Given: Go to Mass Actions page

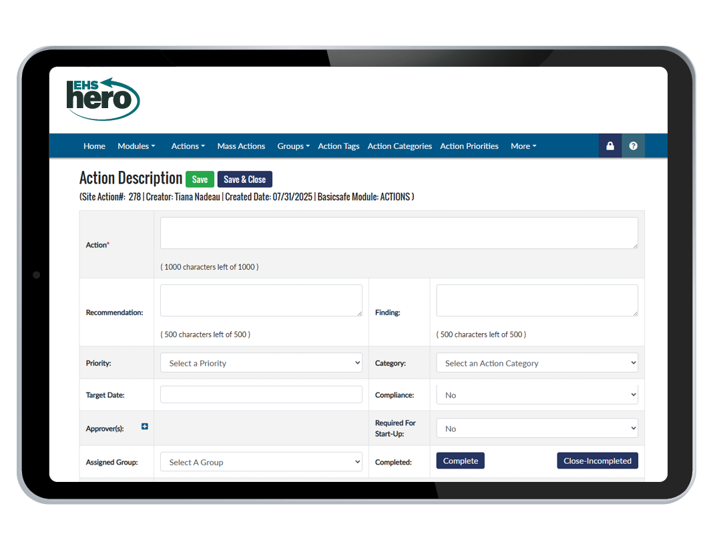Looking at the screenshot, I should 241,146.
